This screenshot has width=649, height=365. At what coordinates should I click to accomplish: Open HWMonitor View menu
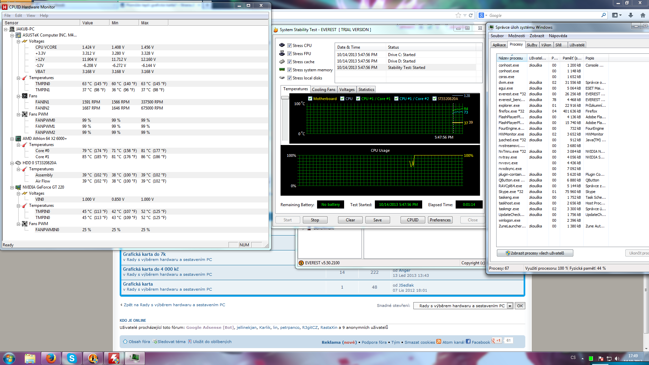(x=31, y=16)
